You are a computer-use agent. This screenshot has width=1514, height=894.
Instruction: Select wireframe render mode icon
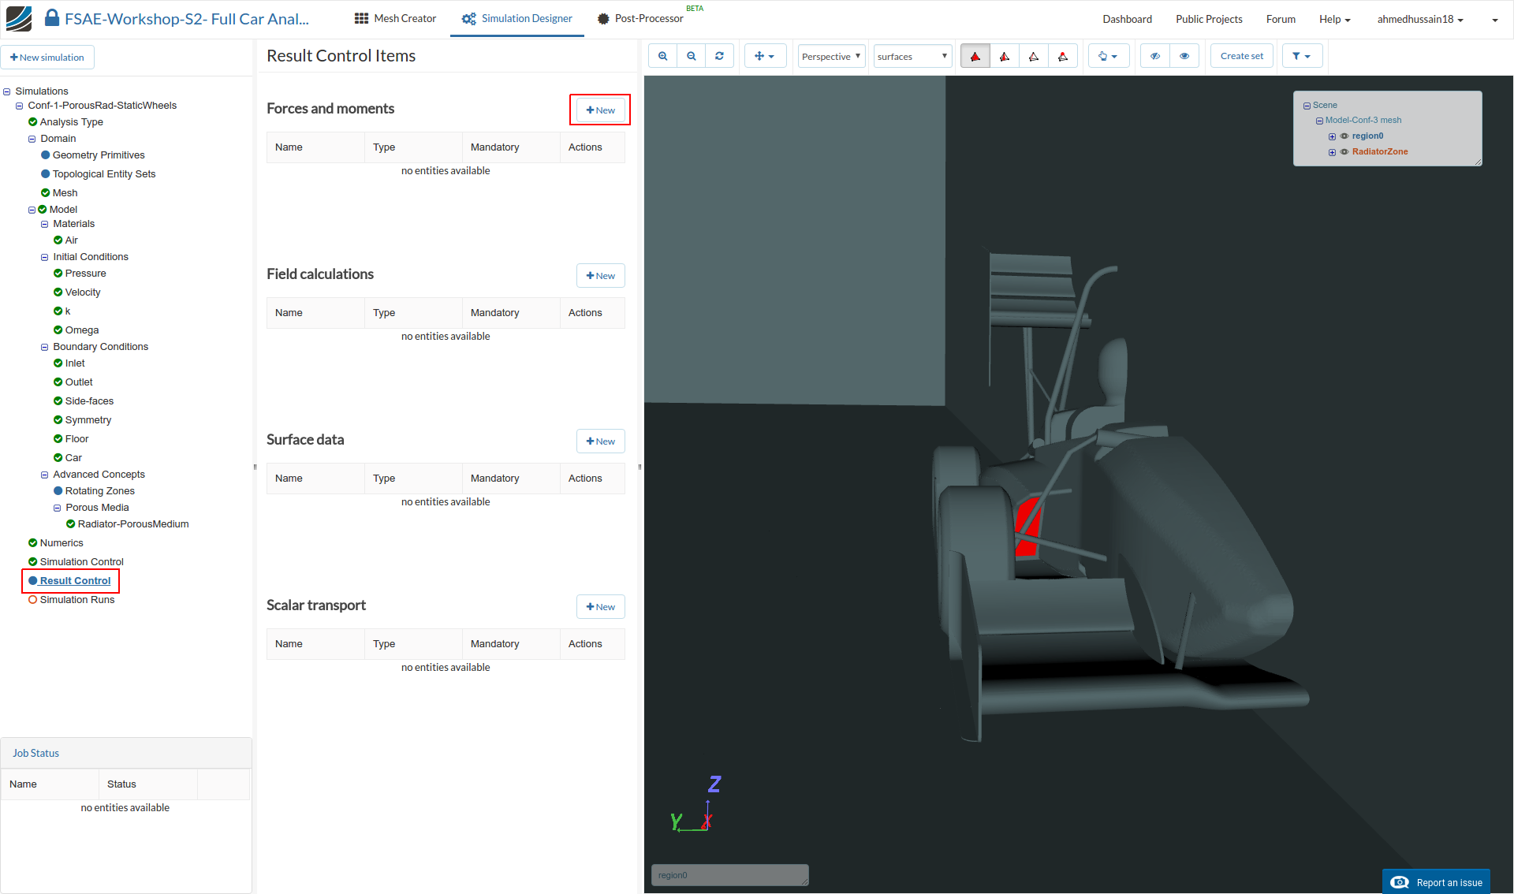pyautogui.click(x=1033, y=56)
